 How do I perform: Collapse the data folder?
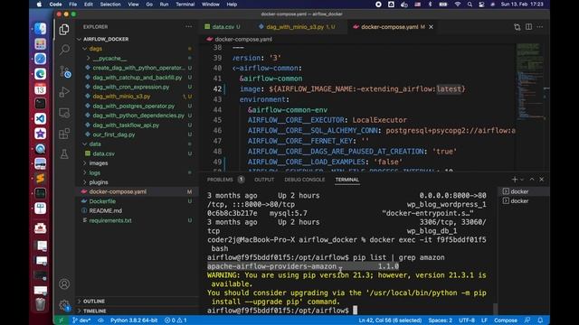(x=95, y=144)
